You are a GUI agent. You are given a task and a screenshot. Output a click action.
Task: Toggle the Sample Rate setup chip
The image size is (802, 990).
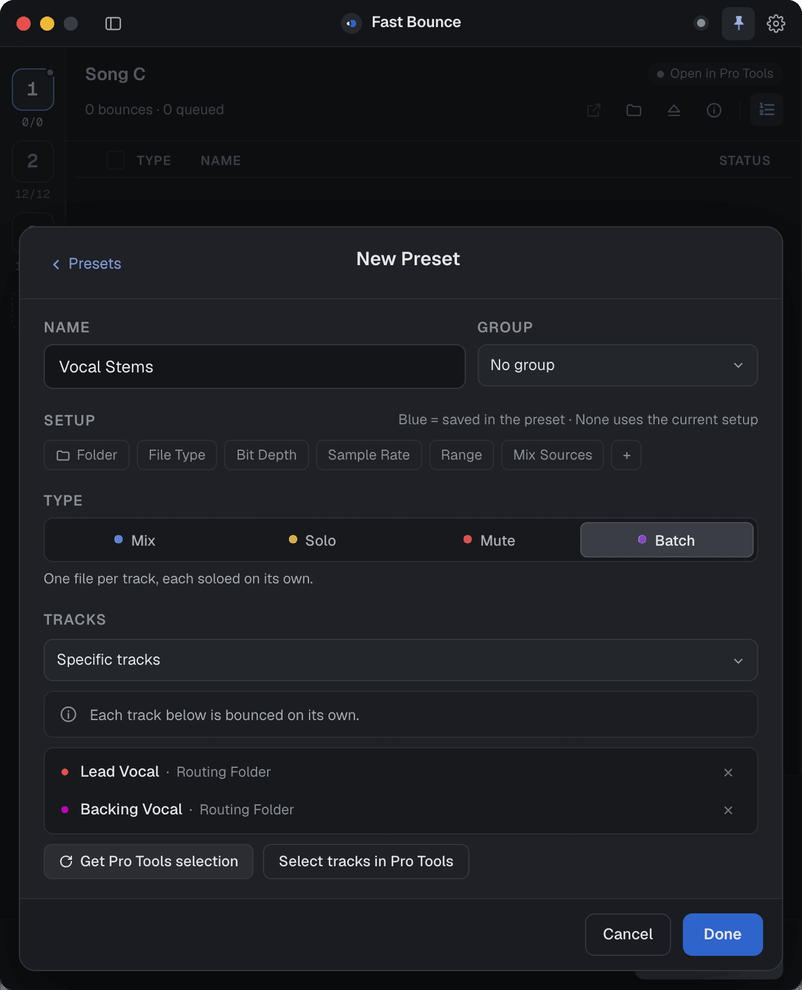pyautogui.click(x=369, y=455)
